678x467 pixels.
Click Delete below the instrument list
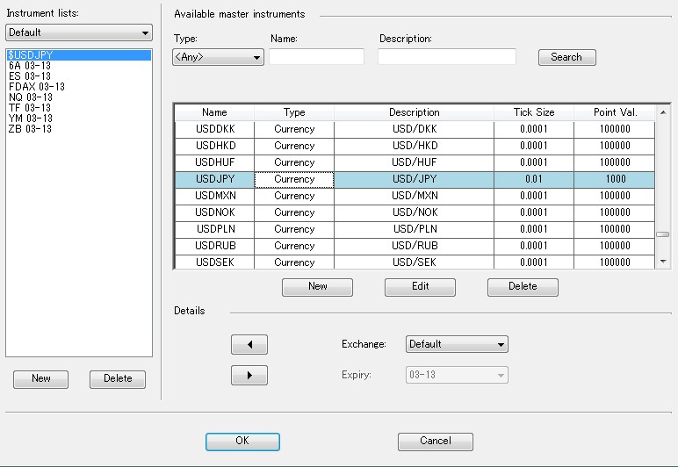pyautogui.click(x=118, y=378)
